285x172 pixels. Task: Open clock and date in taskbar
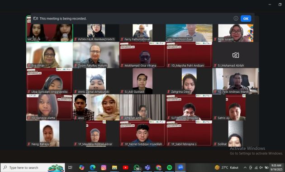(276, 167)
